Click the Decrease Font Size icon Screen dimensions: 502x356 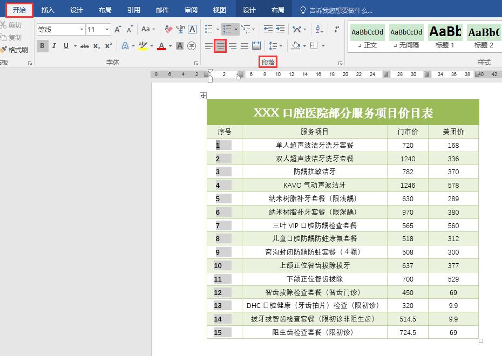click(x=128, y=29)
